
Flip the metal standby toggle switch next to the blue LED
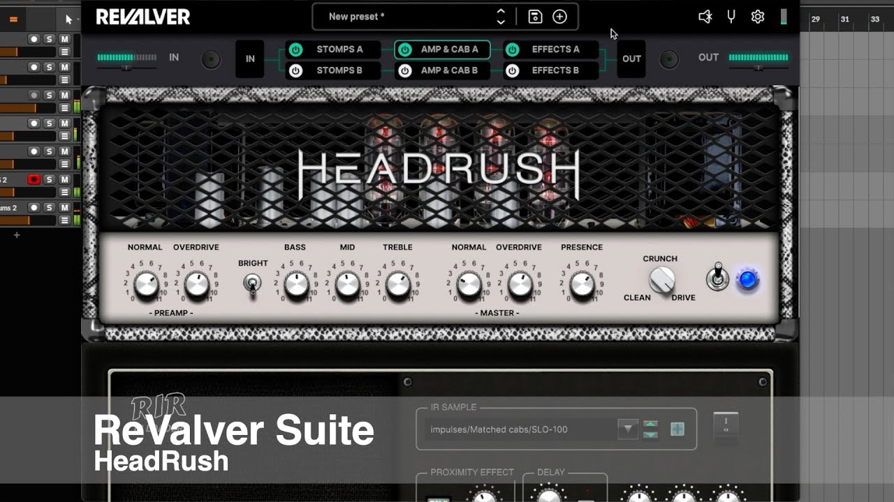717,277
